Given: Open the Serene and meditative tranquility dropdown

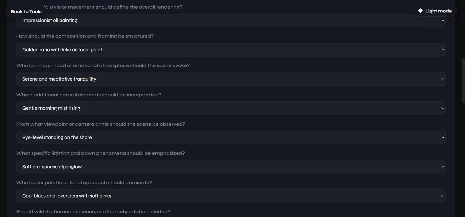Looking at the screenshot, I should pyautogui.click(x=231, y=79).
